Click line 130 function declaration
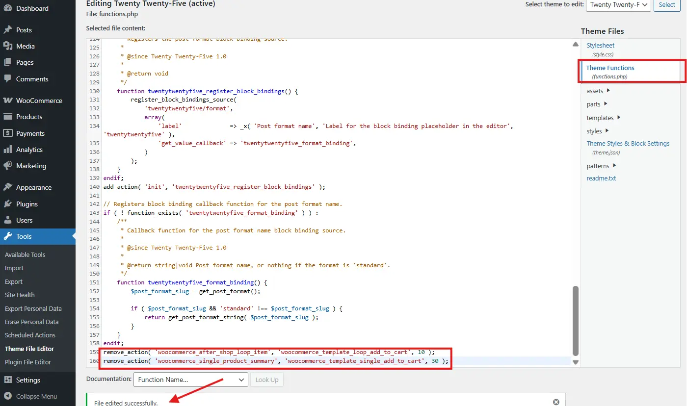Image resolution: width=687 pixels, height=406 pixels. coord(208,91)
